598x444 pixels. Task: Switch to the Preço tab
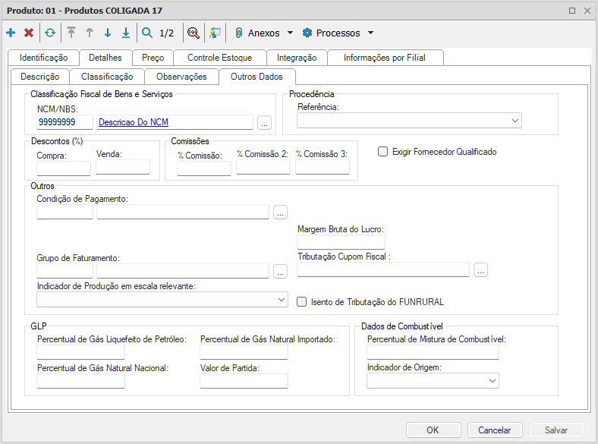tap(153, 58)
